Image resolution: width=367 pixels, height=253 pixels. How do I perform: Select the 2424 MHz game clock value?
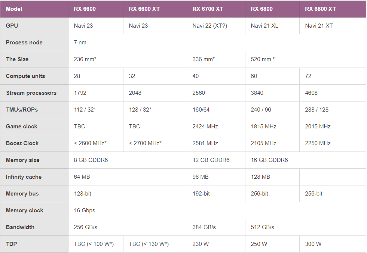tap(205, 126)
